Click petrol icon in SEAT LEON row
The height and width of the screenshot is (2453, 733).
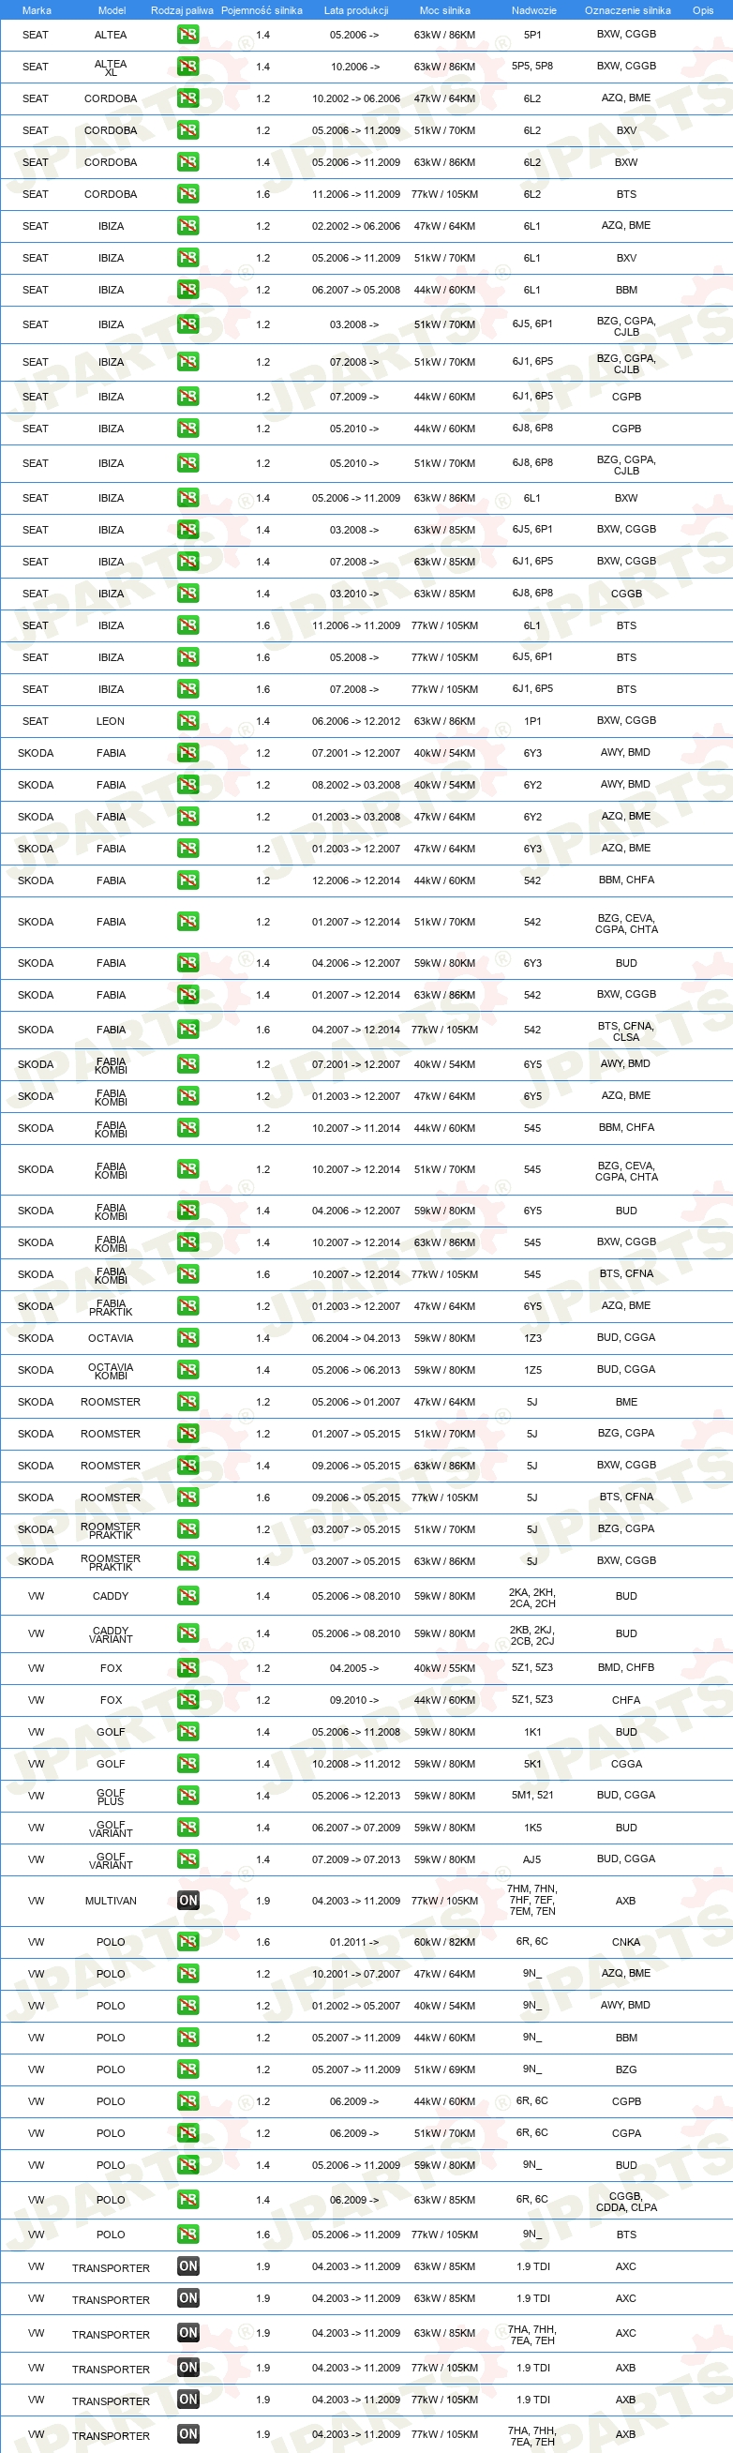187,722
